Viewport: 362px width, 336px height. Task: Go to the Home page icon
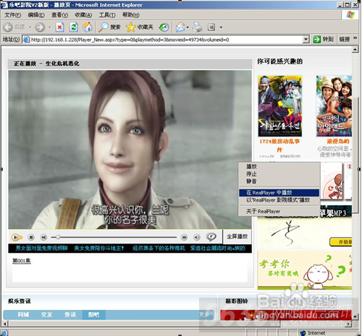(88, 27)
